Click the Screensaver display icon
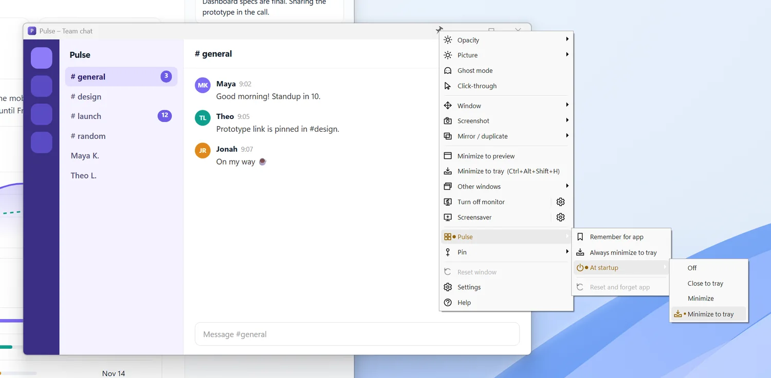The width and height of the screenshot is (771, 378). point(448,217)
